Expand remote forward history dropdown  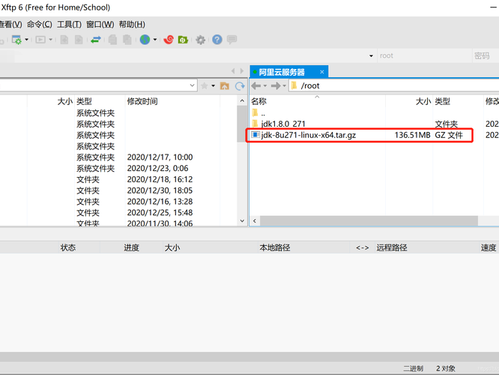[285, 85]
